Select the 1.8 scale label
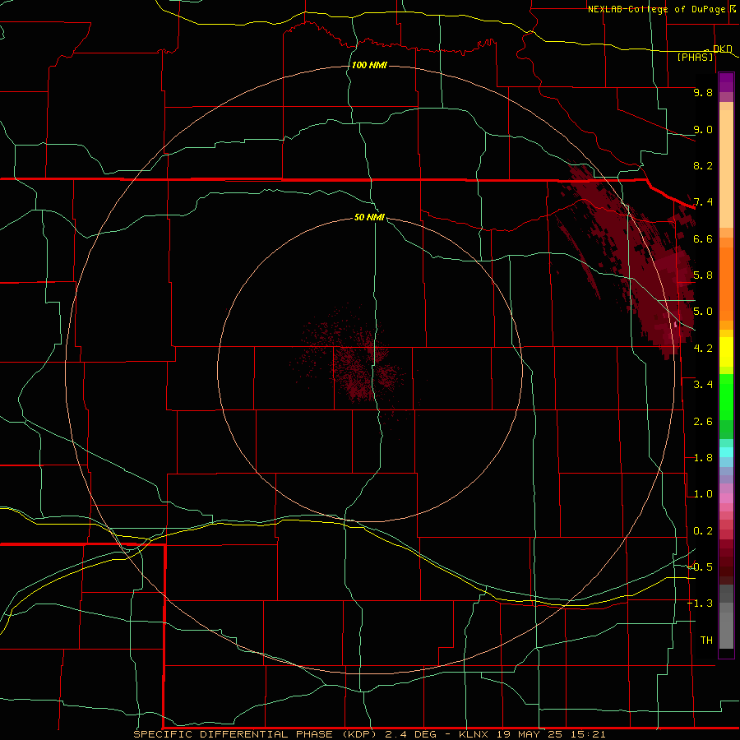The width and height of the screenshot is (740, 740). pos(703,458)
